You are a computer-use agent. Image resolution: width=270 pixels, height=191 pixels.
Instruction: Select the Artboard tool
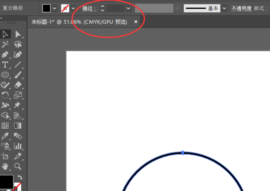pyautogui.click(x=5, y=156)
